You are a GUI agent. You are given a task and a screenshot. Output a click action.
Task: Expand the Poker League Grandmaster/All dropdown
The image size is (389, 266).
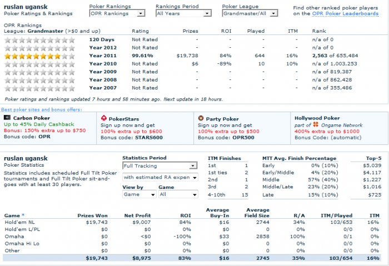point(250,13)
